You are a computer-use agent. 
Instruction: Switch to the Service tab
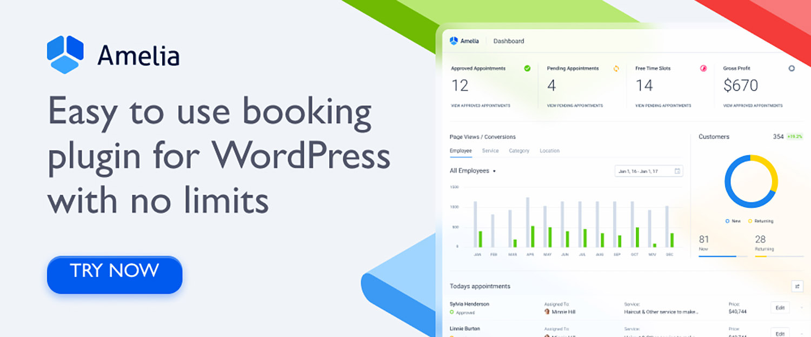490,150
